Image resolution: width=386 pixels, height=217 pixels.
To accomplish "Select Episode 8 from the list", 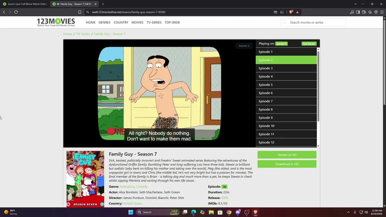I will point(286,109).
